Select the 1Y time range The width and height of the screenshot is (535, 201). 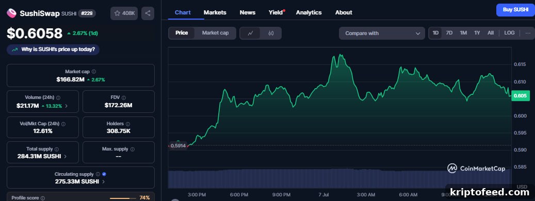coord(477,33)
